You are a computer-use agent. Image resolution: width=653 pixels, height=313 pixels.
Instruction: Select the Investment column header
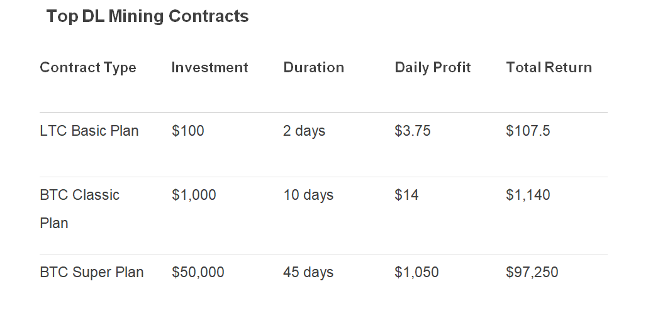[210, 67]
